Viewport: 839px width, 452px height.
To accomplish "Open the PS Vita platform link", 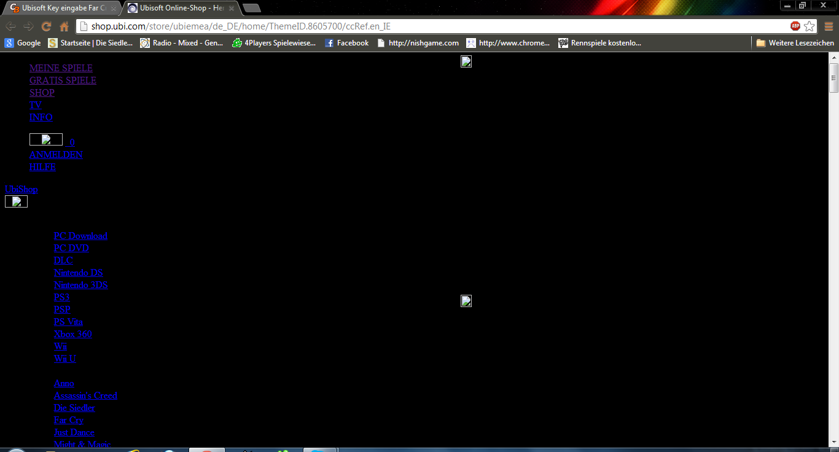I will [x=68, y=322].
